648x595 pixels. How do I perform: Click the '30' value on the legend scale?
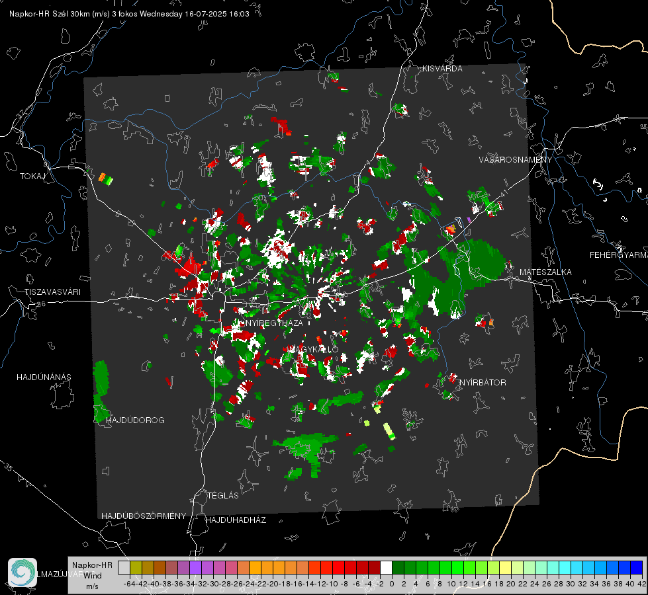[x=571, y=584]
